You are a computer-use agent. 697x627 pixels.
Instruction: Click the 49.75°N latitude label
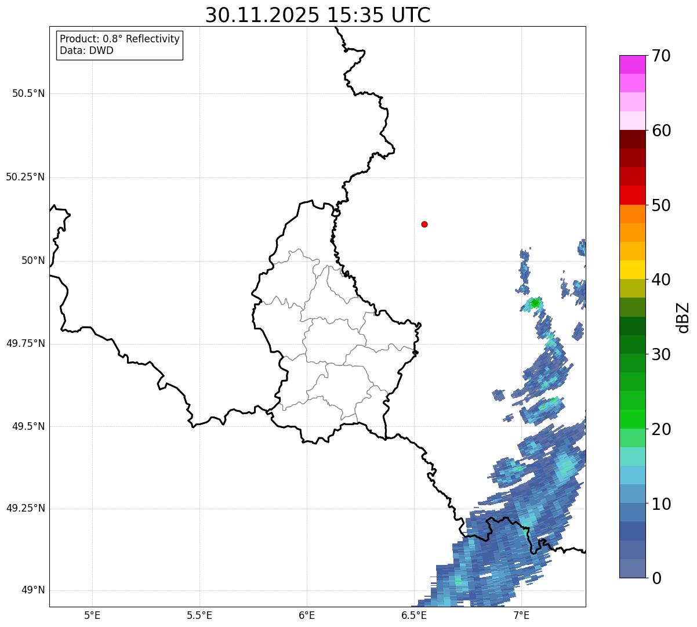(x=26, y=343)
